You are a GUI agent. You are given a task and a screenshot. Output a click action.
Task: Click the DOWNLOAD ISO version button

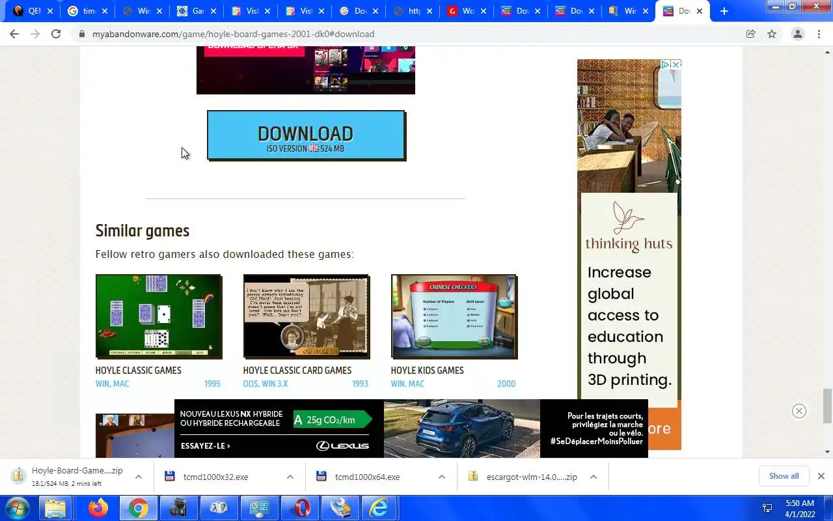(306, 135)
